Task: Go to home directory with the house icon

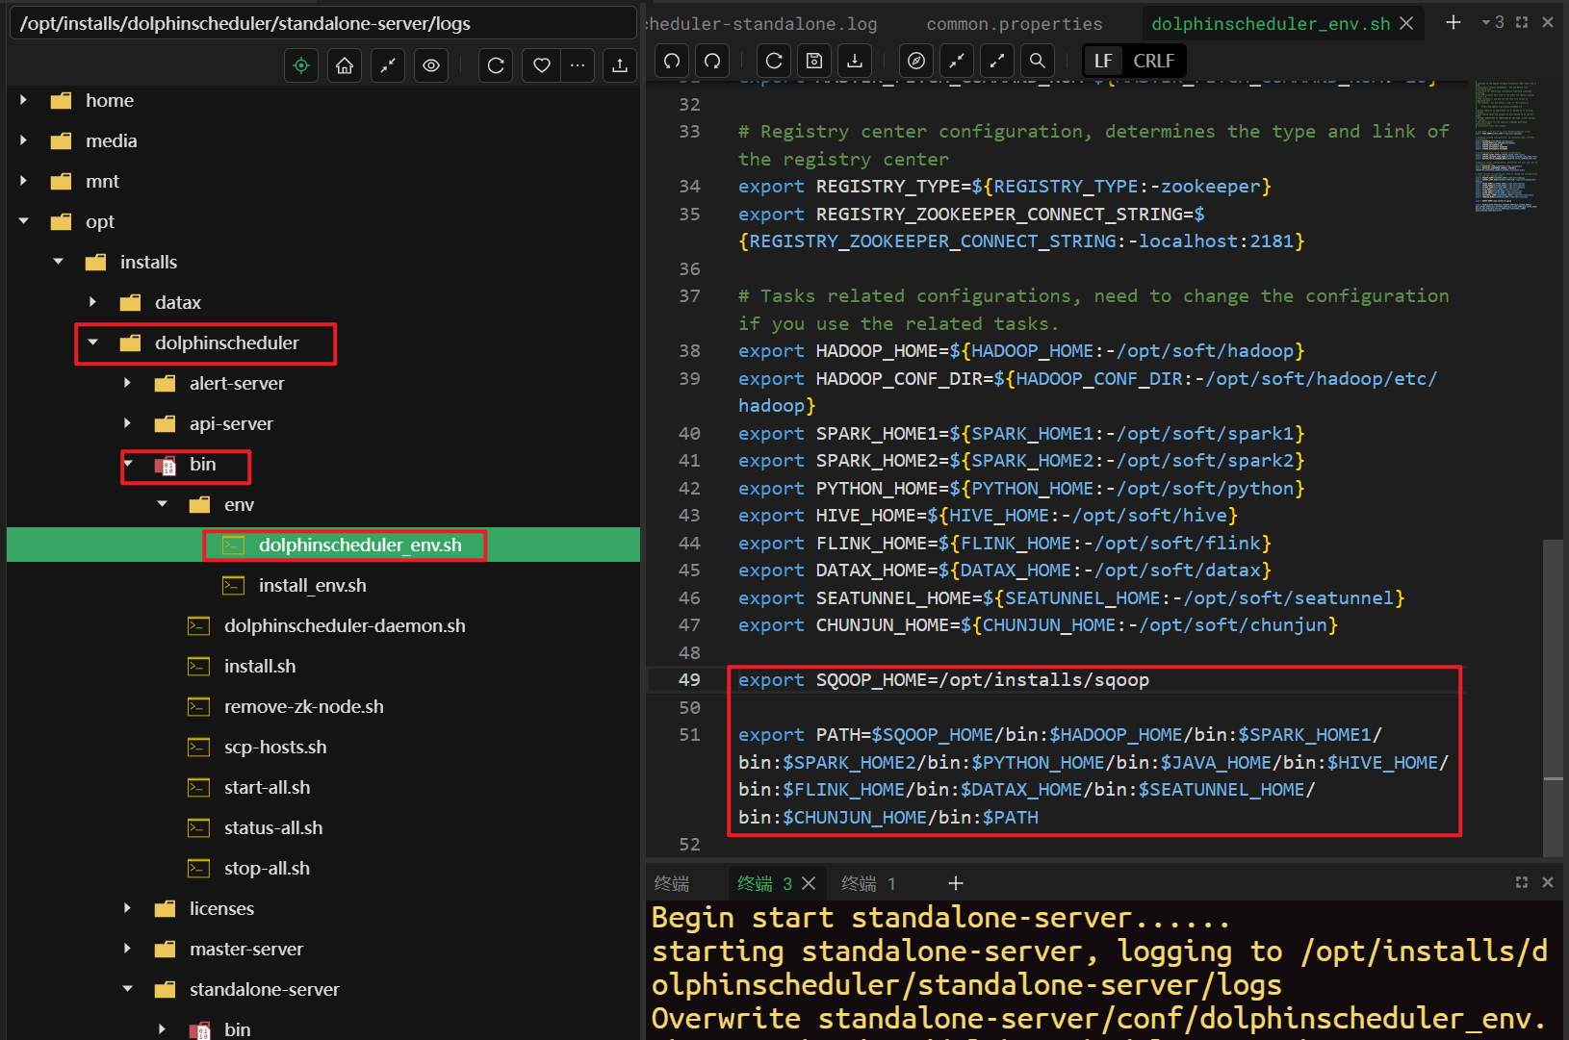Action: click(344, 64)
